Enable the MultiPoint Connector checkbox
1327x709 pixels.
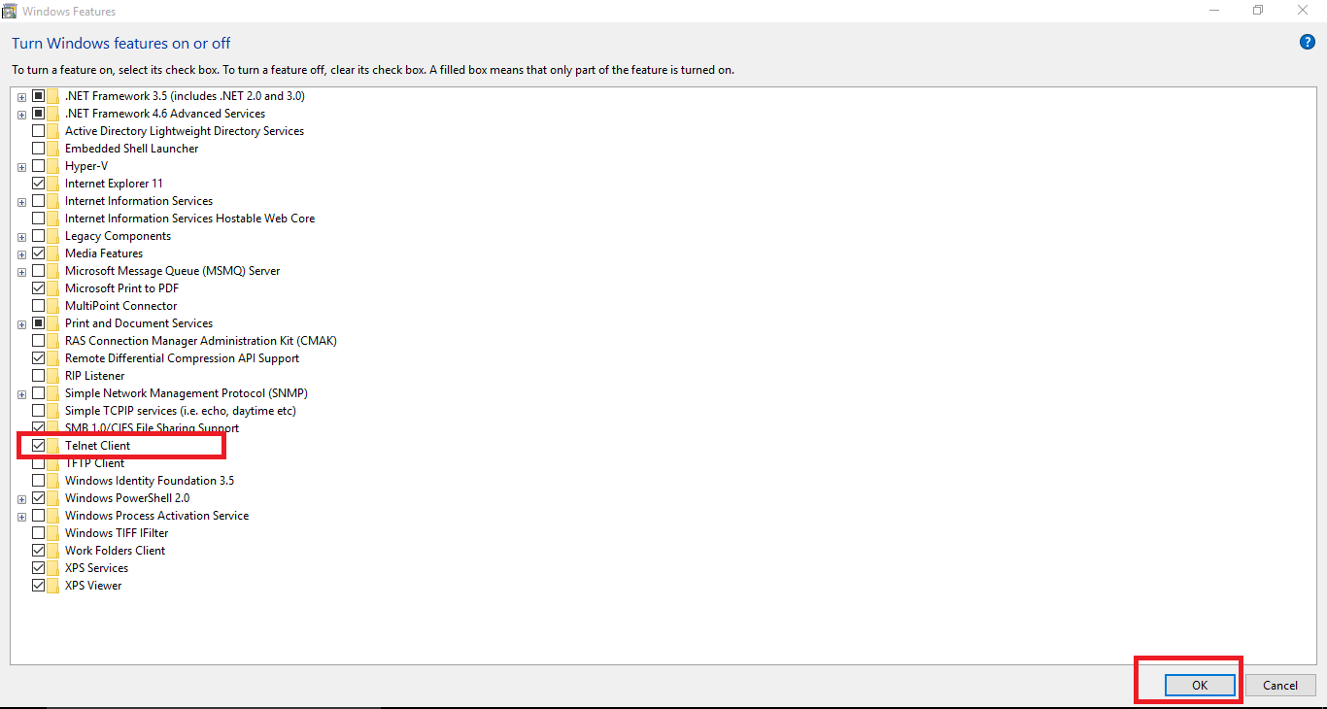[39, 306]
